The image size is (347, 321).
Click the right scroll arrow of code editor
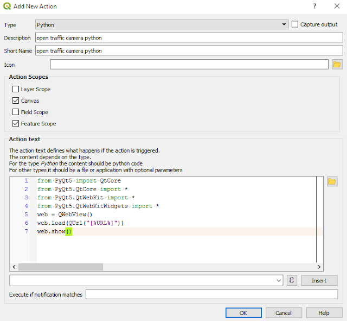click(x=319, y=267)
